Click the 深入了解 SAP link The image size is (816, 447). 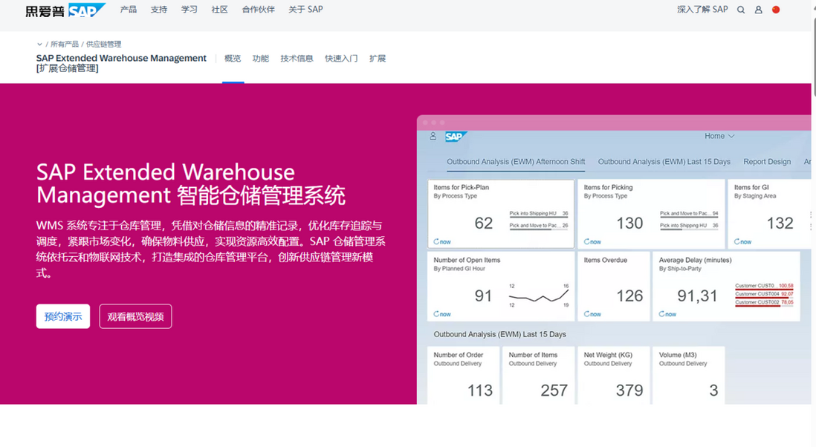702,10
